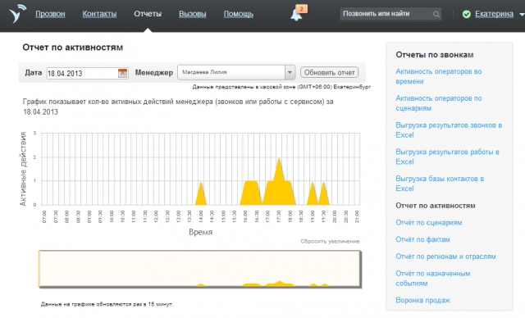
Task: Open Выгрузка результатов звонков в Excel
Action: (449, 130)
